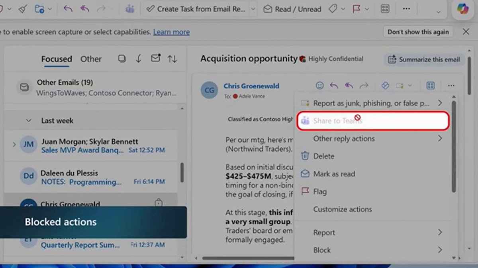Click Reply in the message header
The height and width of the screenshot is (268, 478).
click(x=334, y=85)
